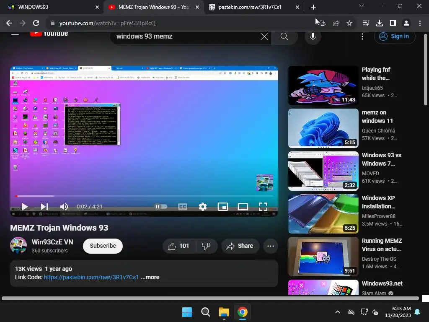Click the horizontal page scrollbar
Image resolution: width=429 pixels, height=322 pixels.
[210, 299]
